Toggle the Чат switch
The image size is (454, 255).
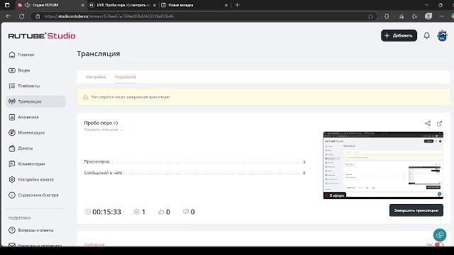(439, 244)
